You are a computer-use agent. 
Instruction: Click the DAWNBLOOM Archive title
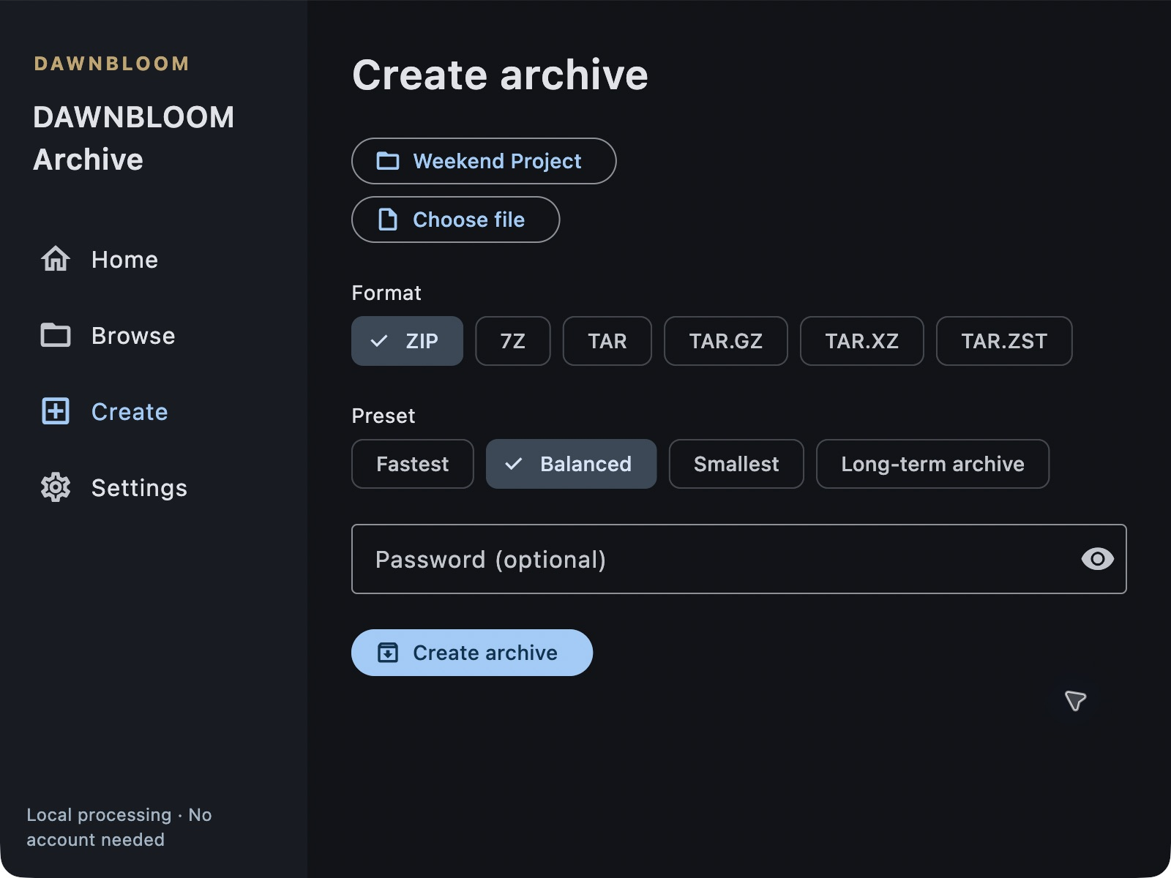click(x=134, y=138)
